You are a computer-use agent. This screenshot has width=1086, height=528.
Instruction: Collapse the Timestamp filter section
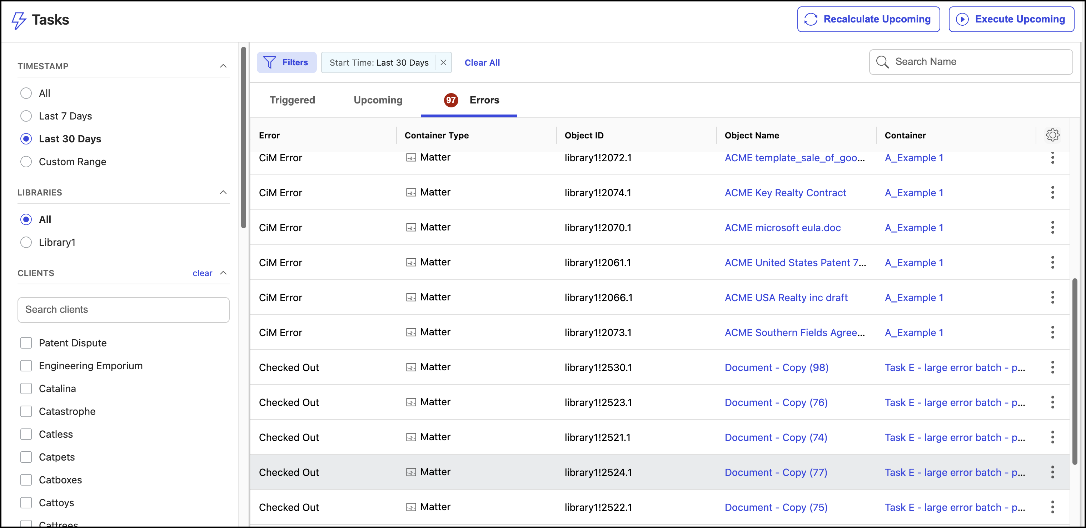point(223,66)
